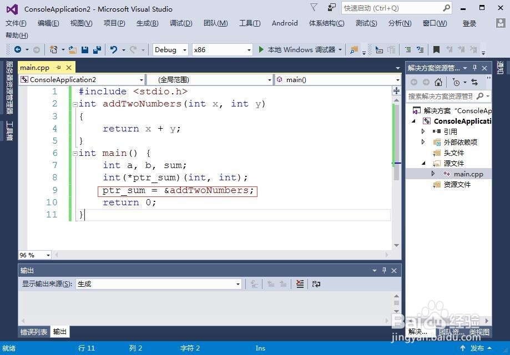This screenshot has width=510, height=355.
Task: Collapse the main function outline
Action: click(75, 153)
